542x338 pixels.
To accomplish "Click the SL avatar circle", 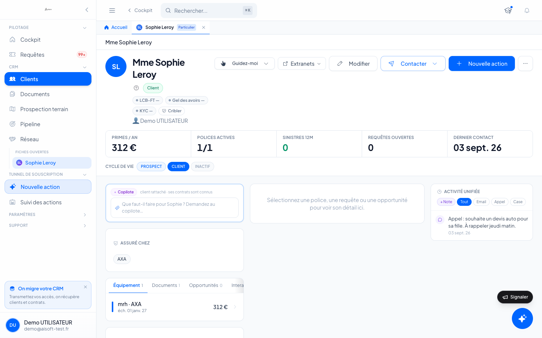I will click(x=116, y=66).
